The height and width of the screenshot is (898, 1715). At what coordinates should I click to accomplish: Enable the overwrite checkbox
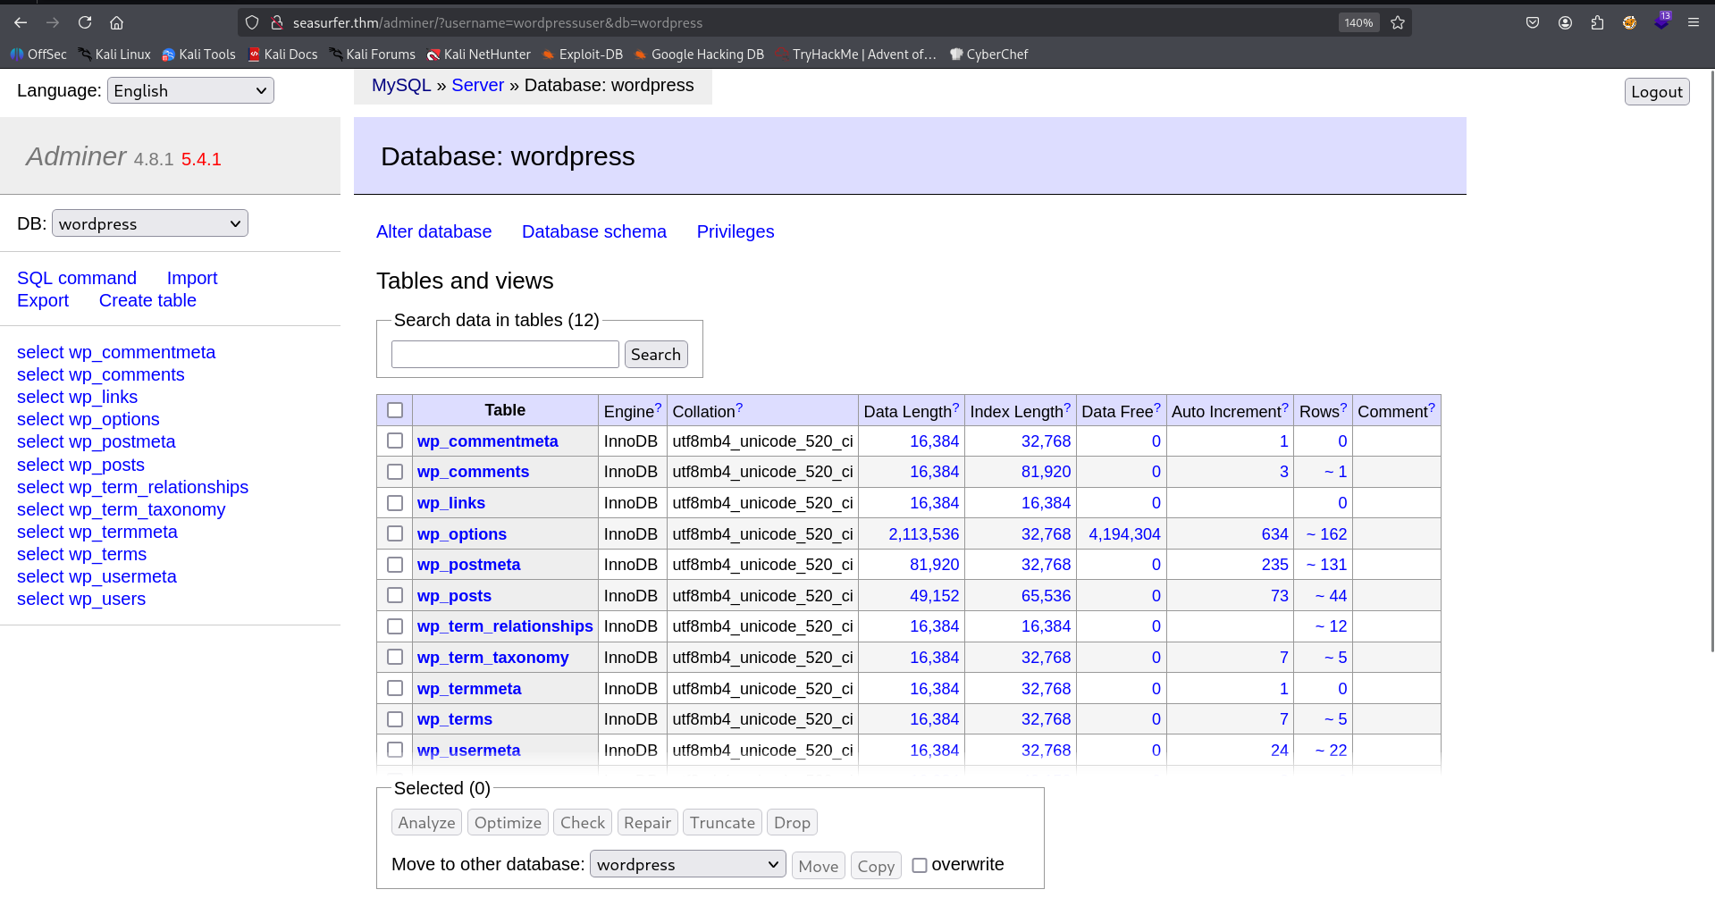pyautogui.click(x=920, y=865)
